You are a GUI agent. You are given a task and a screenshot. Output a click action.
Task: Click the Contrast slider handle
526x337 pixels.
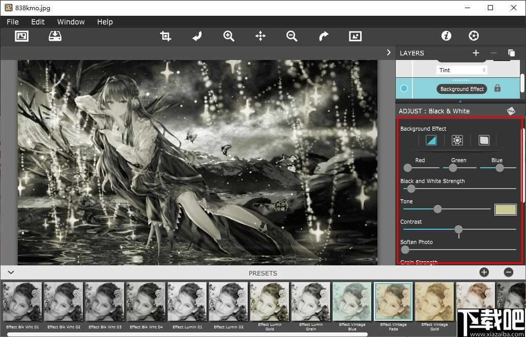pos(458,229)
